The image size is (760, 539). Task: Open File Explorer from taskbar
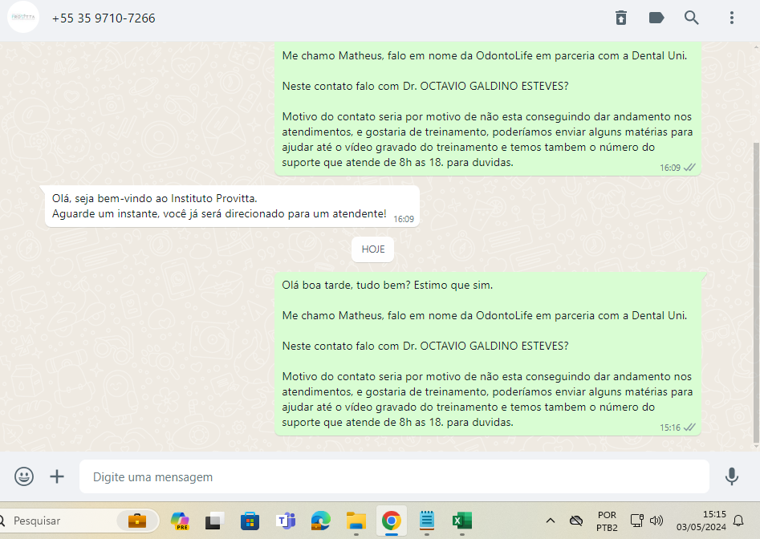tap(356, 521)
